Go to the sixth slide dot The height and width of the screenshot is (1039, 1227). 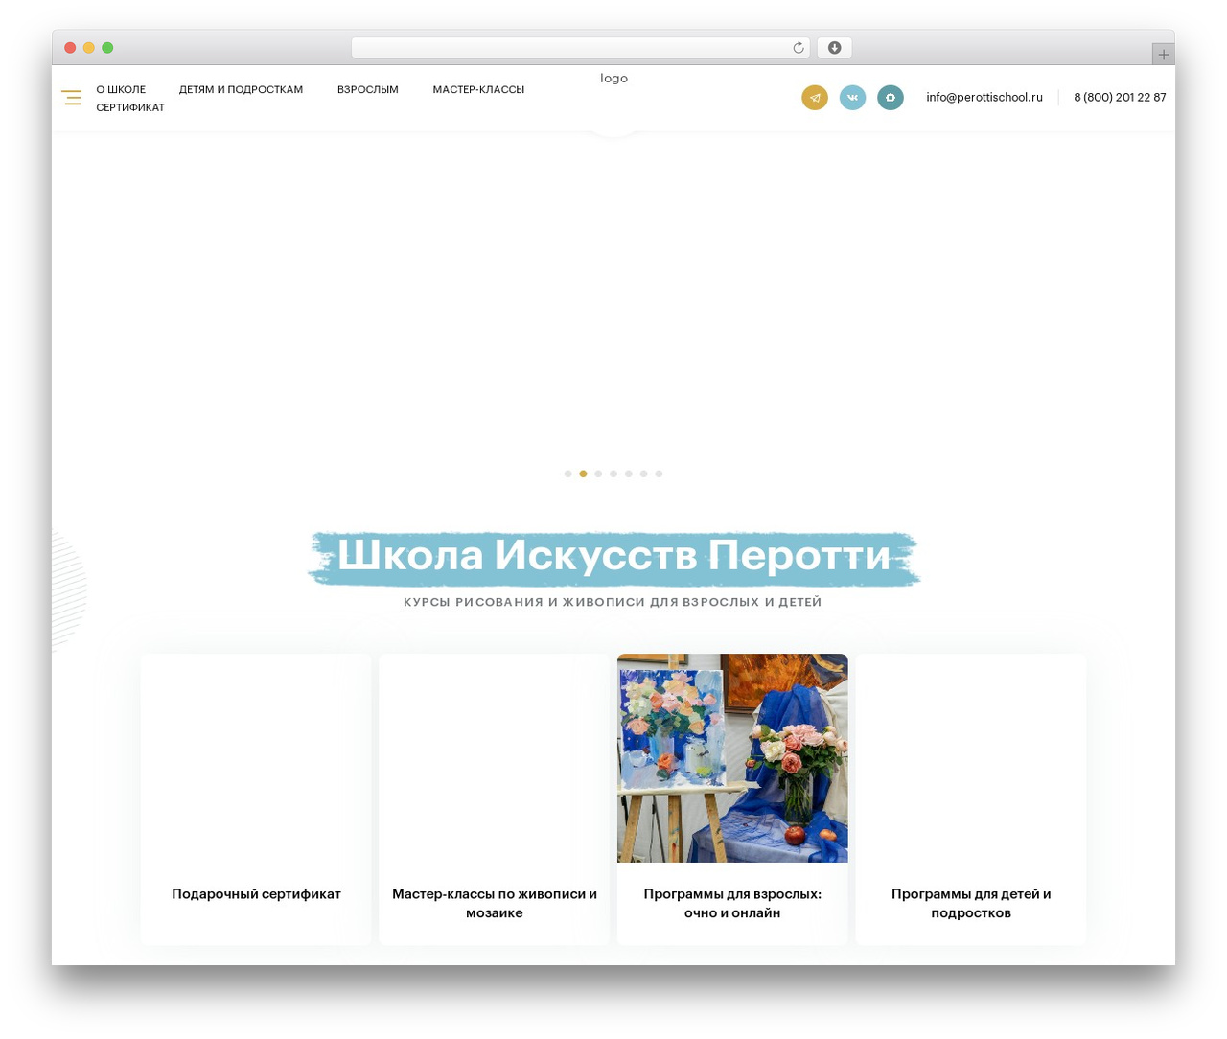coord(644,473)
